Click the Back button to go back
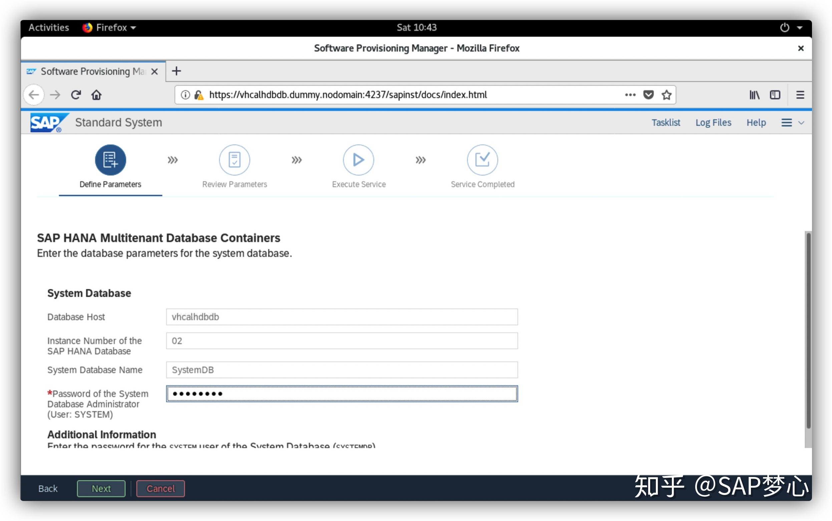This screenshot has height=521, width=832. 49,489
